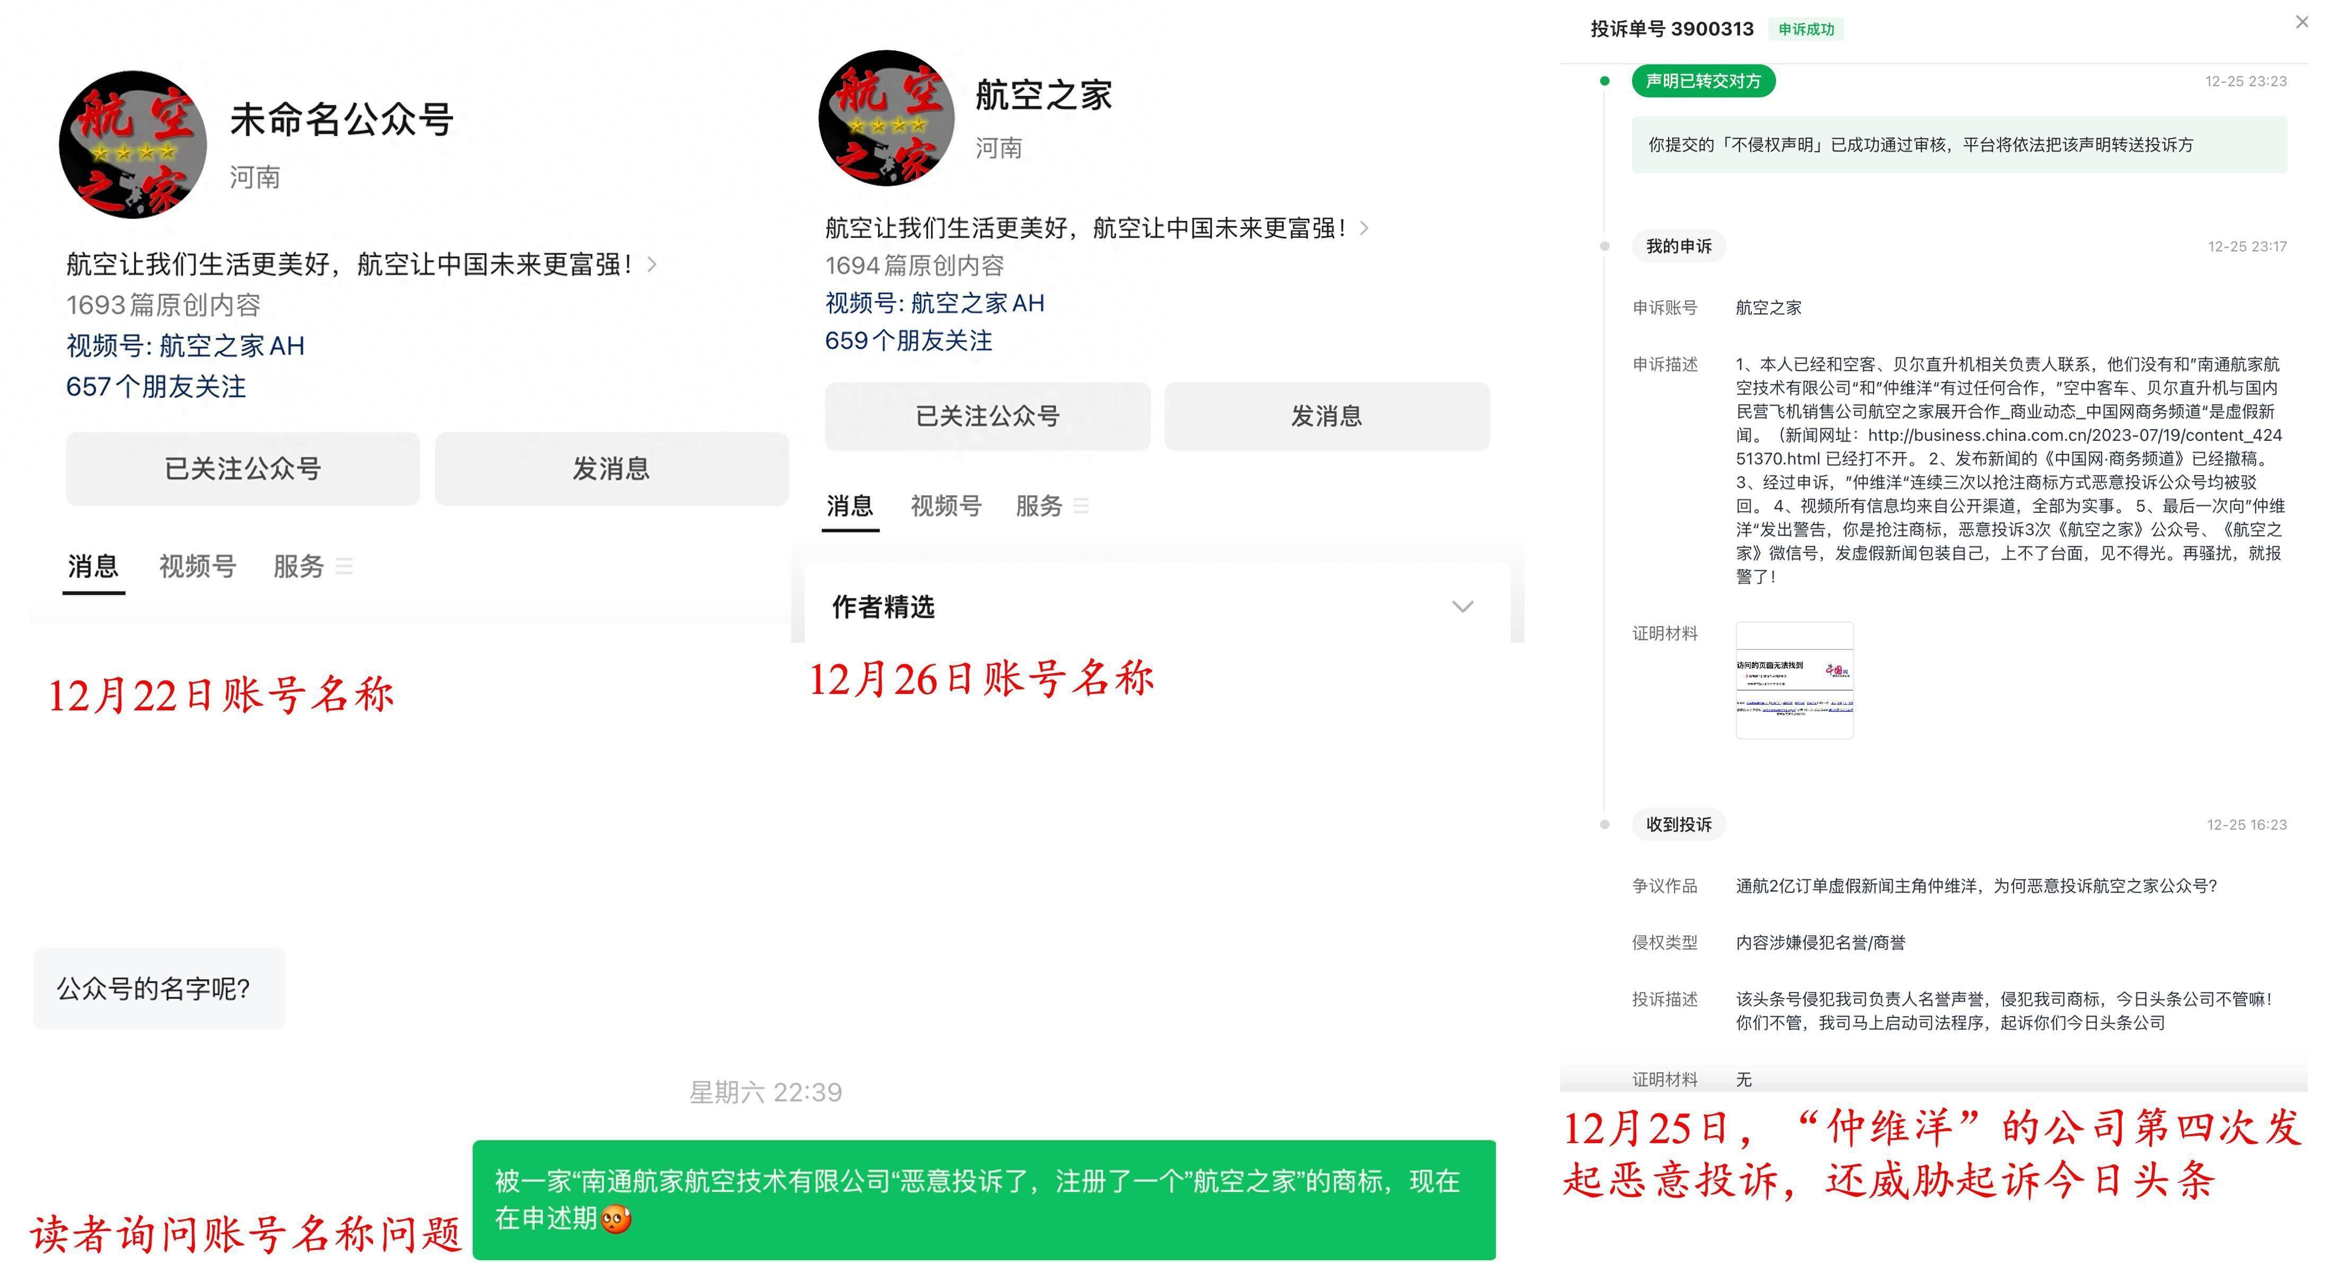Expand 未命名公众号 description arrow
Viewport: 2341px width, 1284px height.
click(652, 264)
